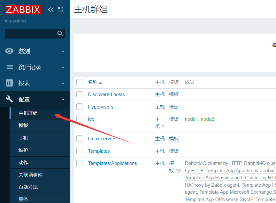Viewport: 276px width, 203px height.
Task: Open the 模板 menu item
Action: tap(23, 126)
